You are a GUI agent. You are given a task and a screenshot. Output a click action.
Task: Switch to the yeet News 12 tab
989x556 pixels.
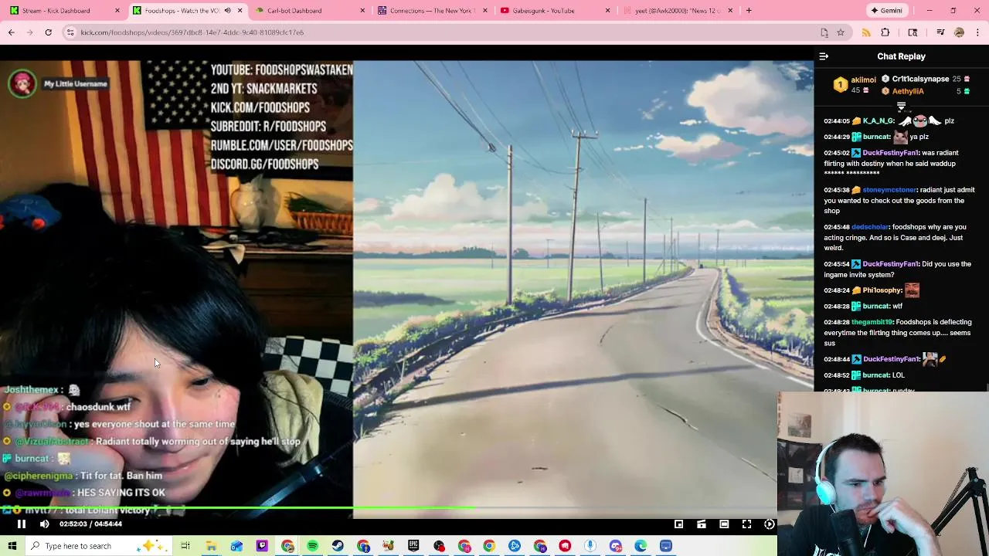coord(678,11)
